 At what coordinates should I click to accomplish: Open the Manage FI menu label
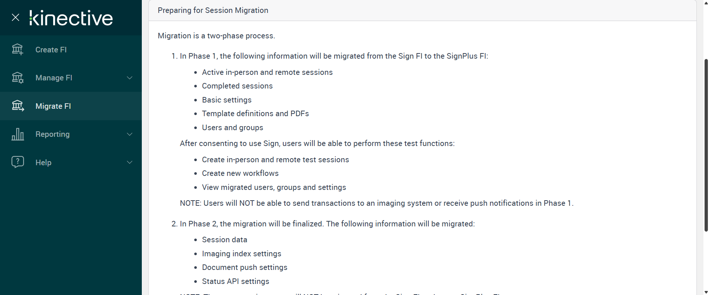[x=54, y=78]
